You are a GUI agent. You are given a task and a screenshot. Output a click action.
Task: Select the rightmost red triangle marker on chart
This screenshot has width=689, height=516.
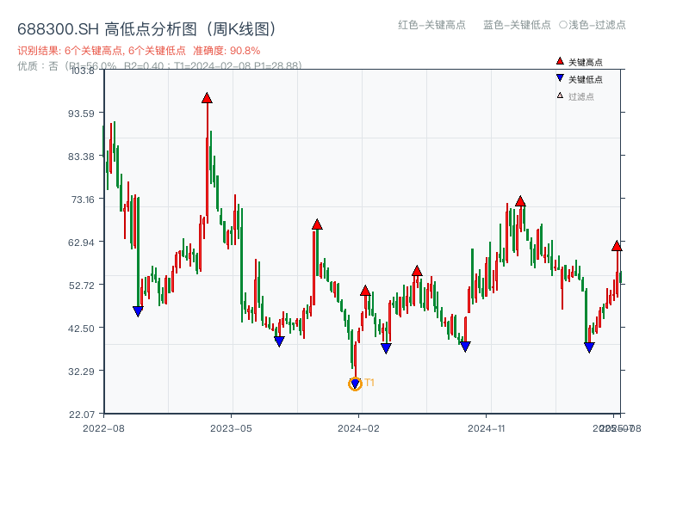click(x=617, y=245)
